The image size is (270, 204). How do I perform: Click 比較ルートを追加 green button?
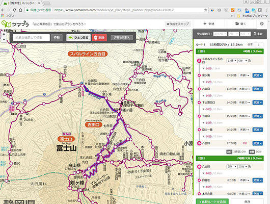tap(212, 201)
